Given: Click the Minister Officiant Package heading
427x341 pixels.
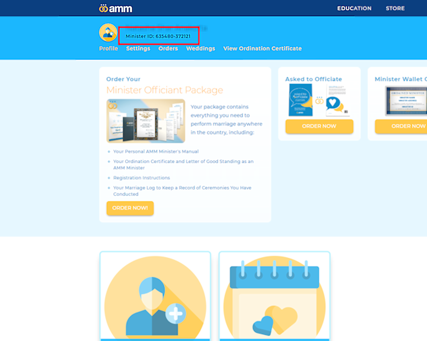Looking at the screenshot, I should pyautogui.click(x=164, y=90).
